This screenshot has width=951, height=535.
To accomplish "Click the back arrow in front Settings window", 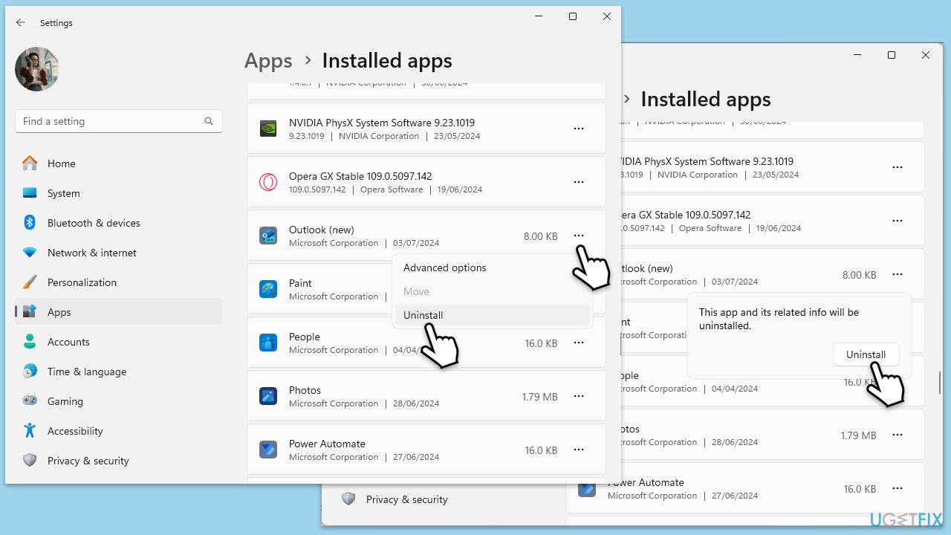I will tap(21, 23).
